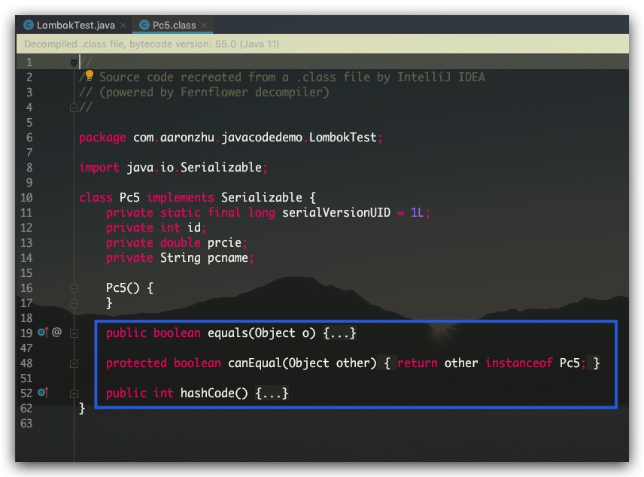Click the decompiled .class file notification banner

click(x=323, y=44)
